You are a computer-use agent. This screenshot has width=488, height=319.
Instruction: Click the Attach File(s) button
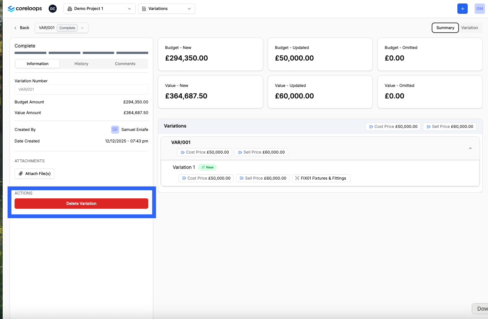(35, 173)
